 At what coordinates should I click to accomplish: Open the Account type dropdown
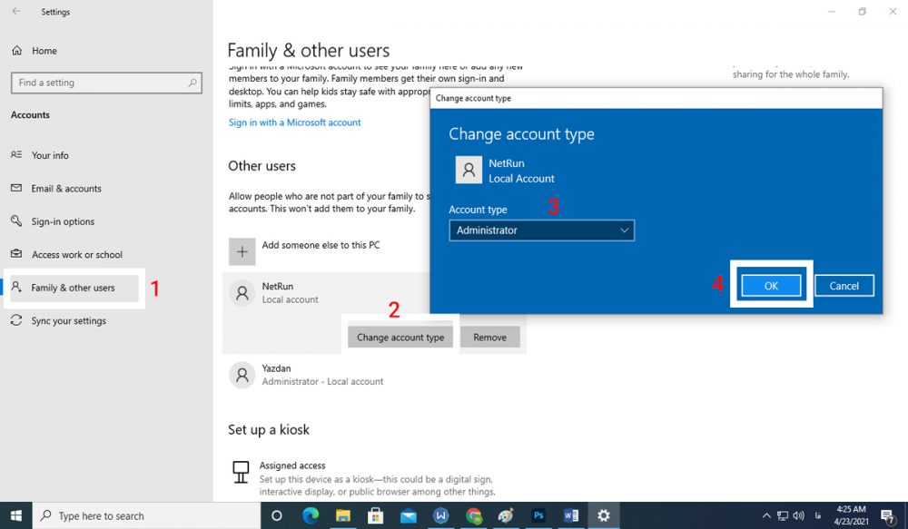(541, 230)
